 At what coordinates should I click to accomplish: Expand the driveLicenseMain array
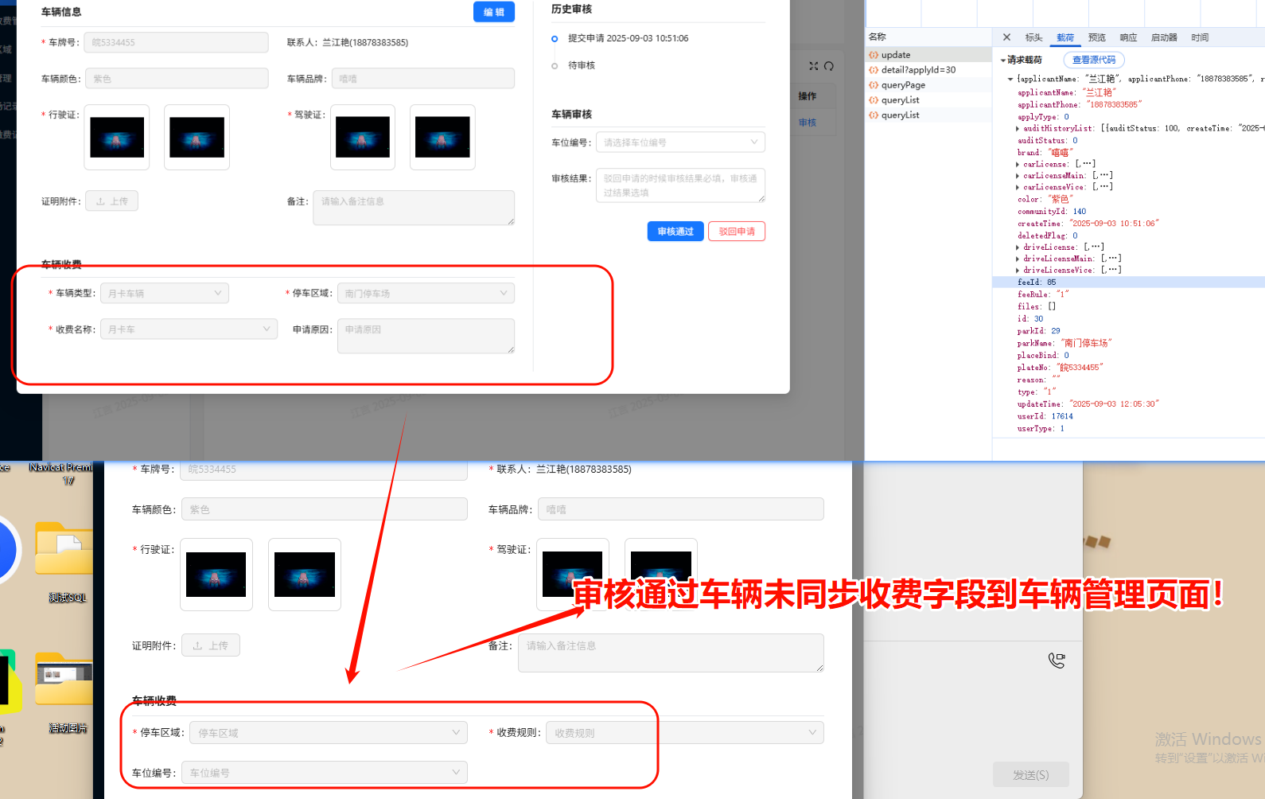pyautogui.click(x=1018, y=258)
